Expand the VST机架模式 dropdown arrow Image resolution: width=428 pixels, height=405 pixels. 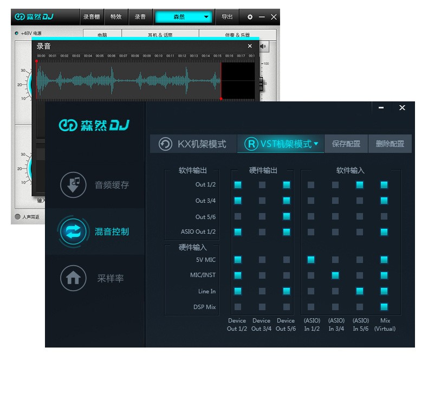(x=316, y=143)
